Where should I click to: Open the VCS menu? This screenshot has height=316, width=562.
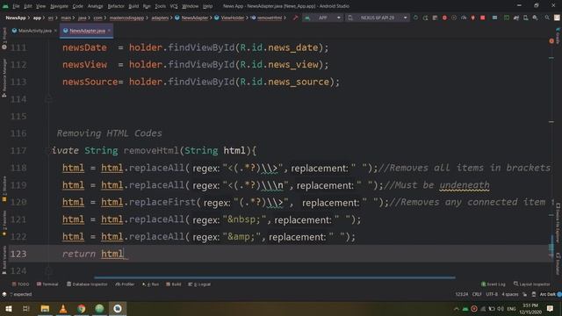(x=174, y=6)
